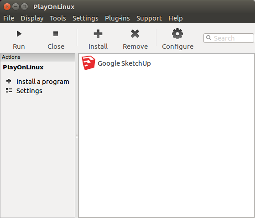The height and width of the screenshot is (218, 255).
Task: Open the Tools menu
Action: [58, 18]
